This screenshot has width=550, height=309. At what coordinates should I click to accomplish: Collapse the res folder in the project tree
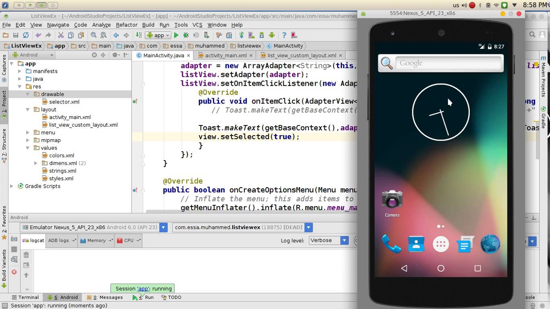pyautogui.click(x=19, y=86)
